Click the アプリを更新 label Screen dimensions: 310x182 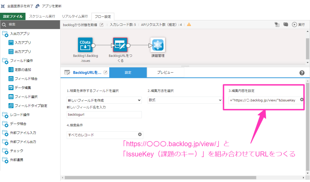[52, 6]
